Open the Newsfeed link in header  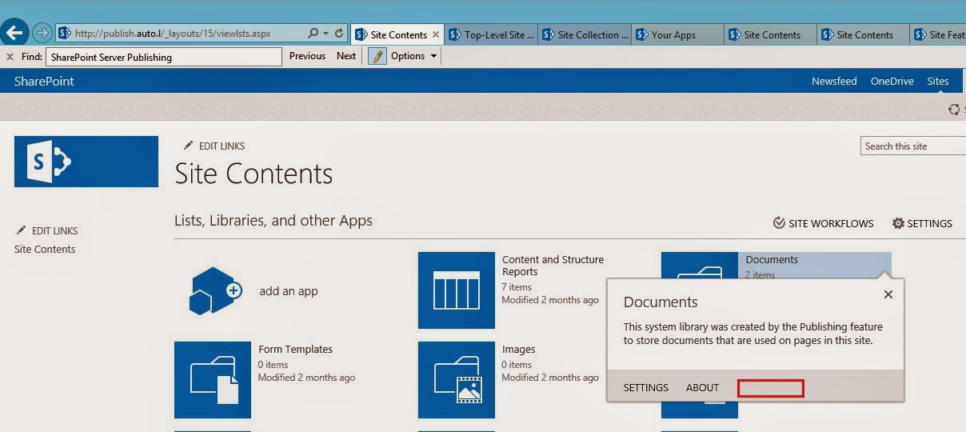click(x=834, y=81)
